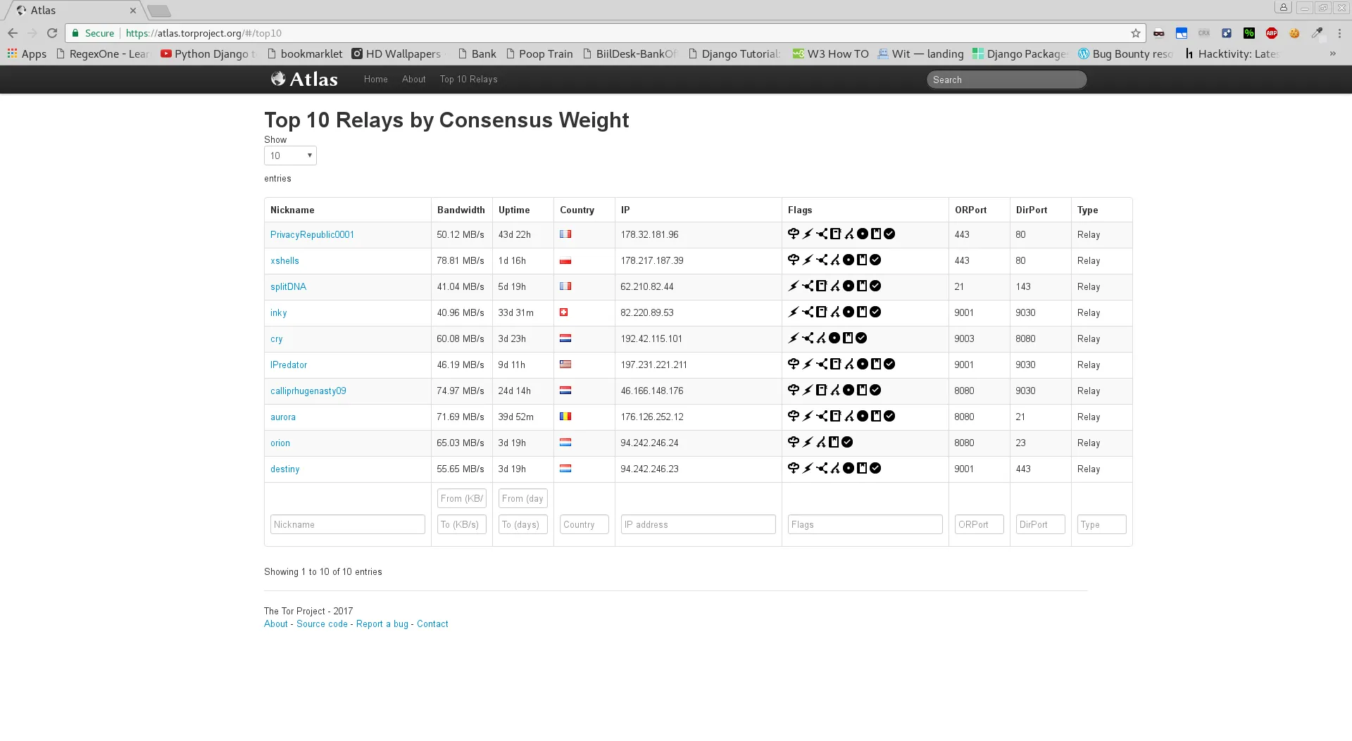Click the browser address bar URL
Screen dimensions: 1352x741
pyautogui.click(x=204, y=33)
